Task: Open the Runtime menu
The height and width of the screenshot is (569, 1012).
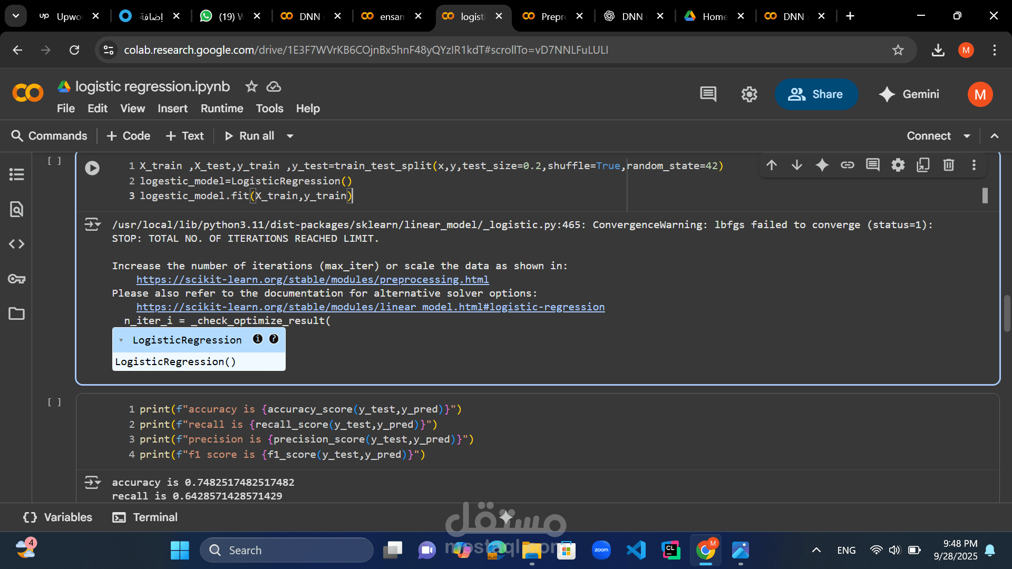Action: pyautogui.click(x=221, y=109)
